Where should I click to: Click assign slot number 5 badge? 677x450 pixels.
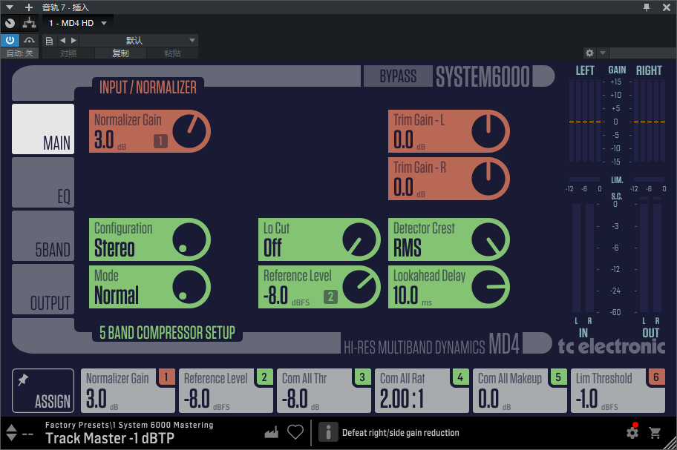coord(559,377)
